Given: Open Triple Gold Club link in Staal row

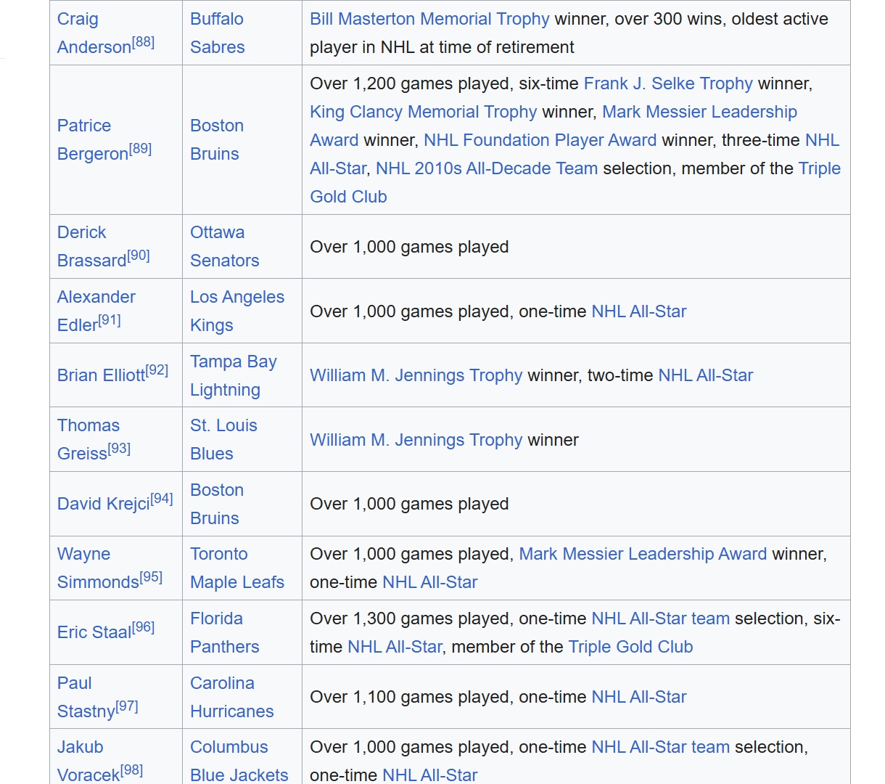Looking at the screenshot, I should [x=631, y=647].
